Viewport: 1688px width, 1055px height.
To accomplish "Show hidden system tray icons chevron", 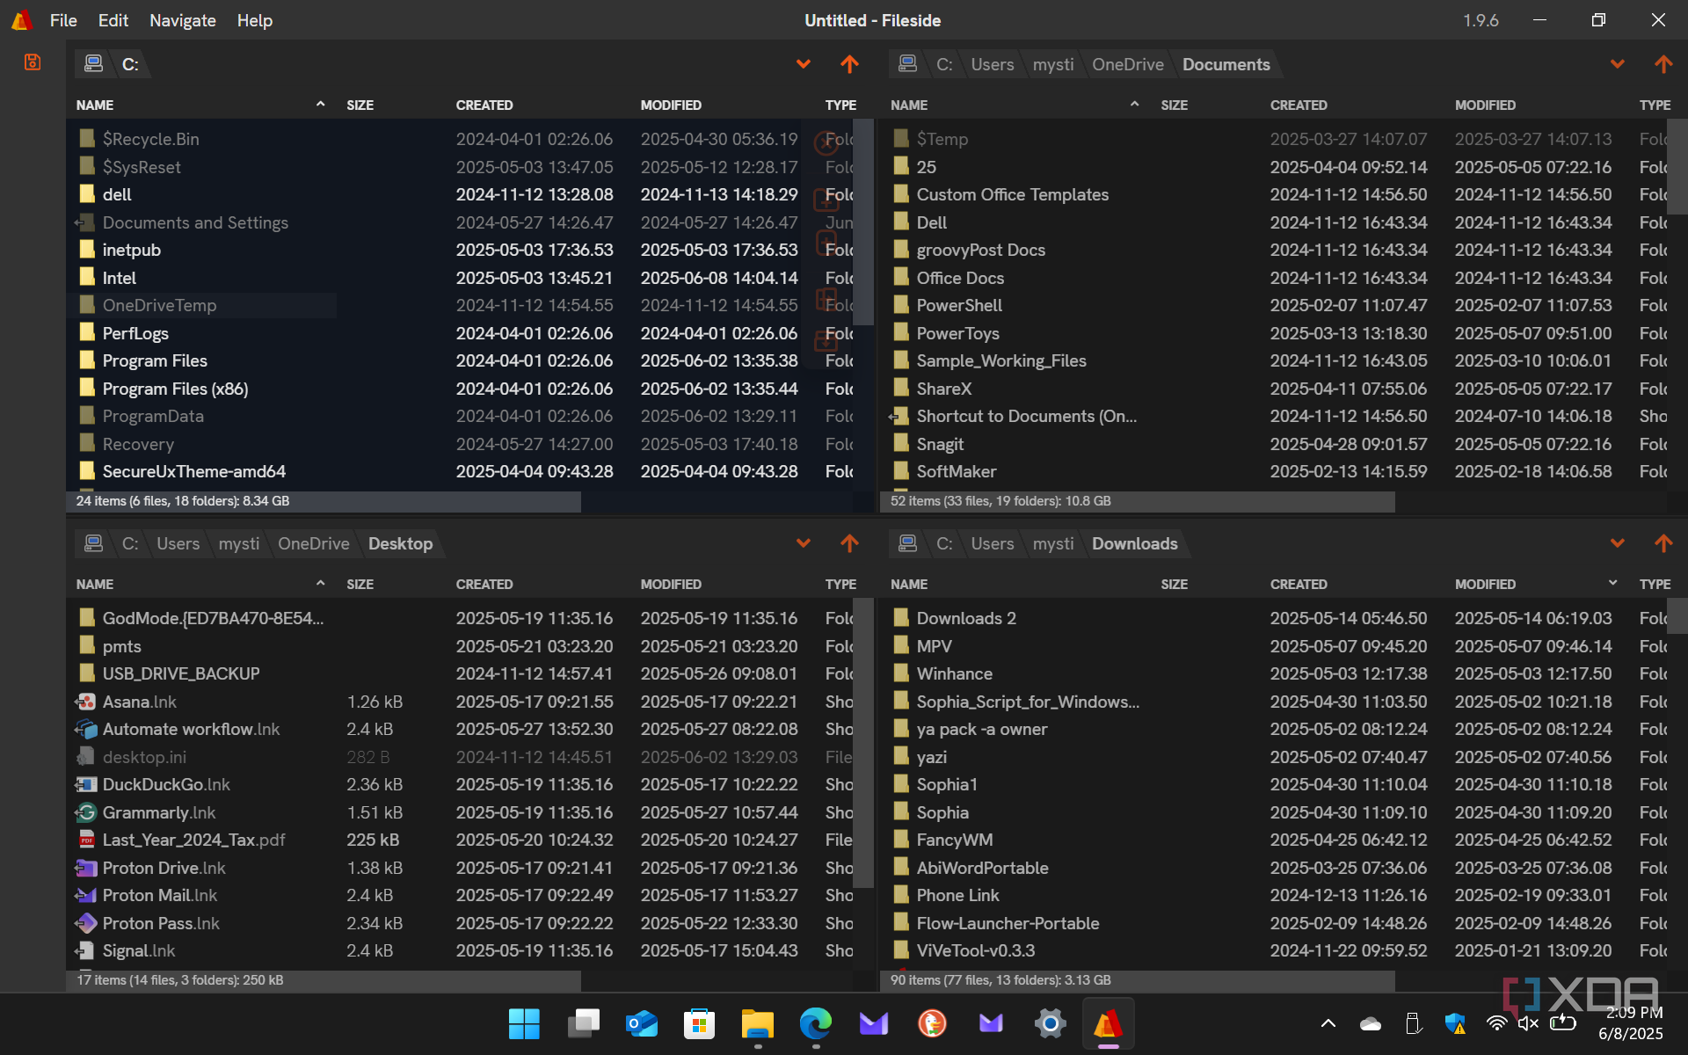I will click(x=1328, y=1023).
